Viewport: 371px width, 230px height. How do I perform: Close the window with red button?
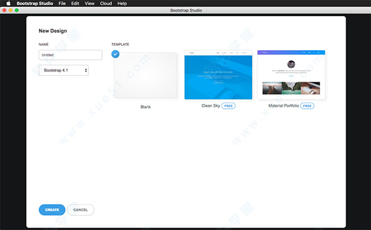(4, 10)
